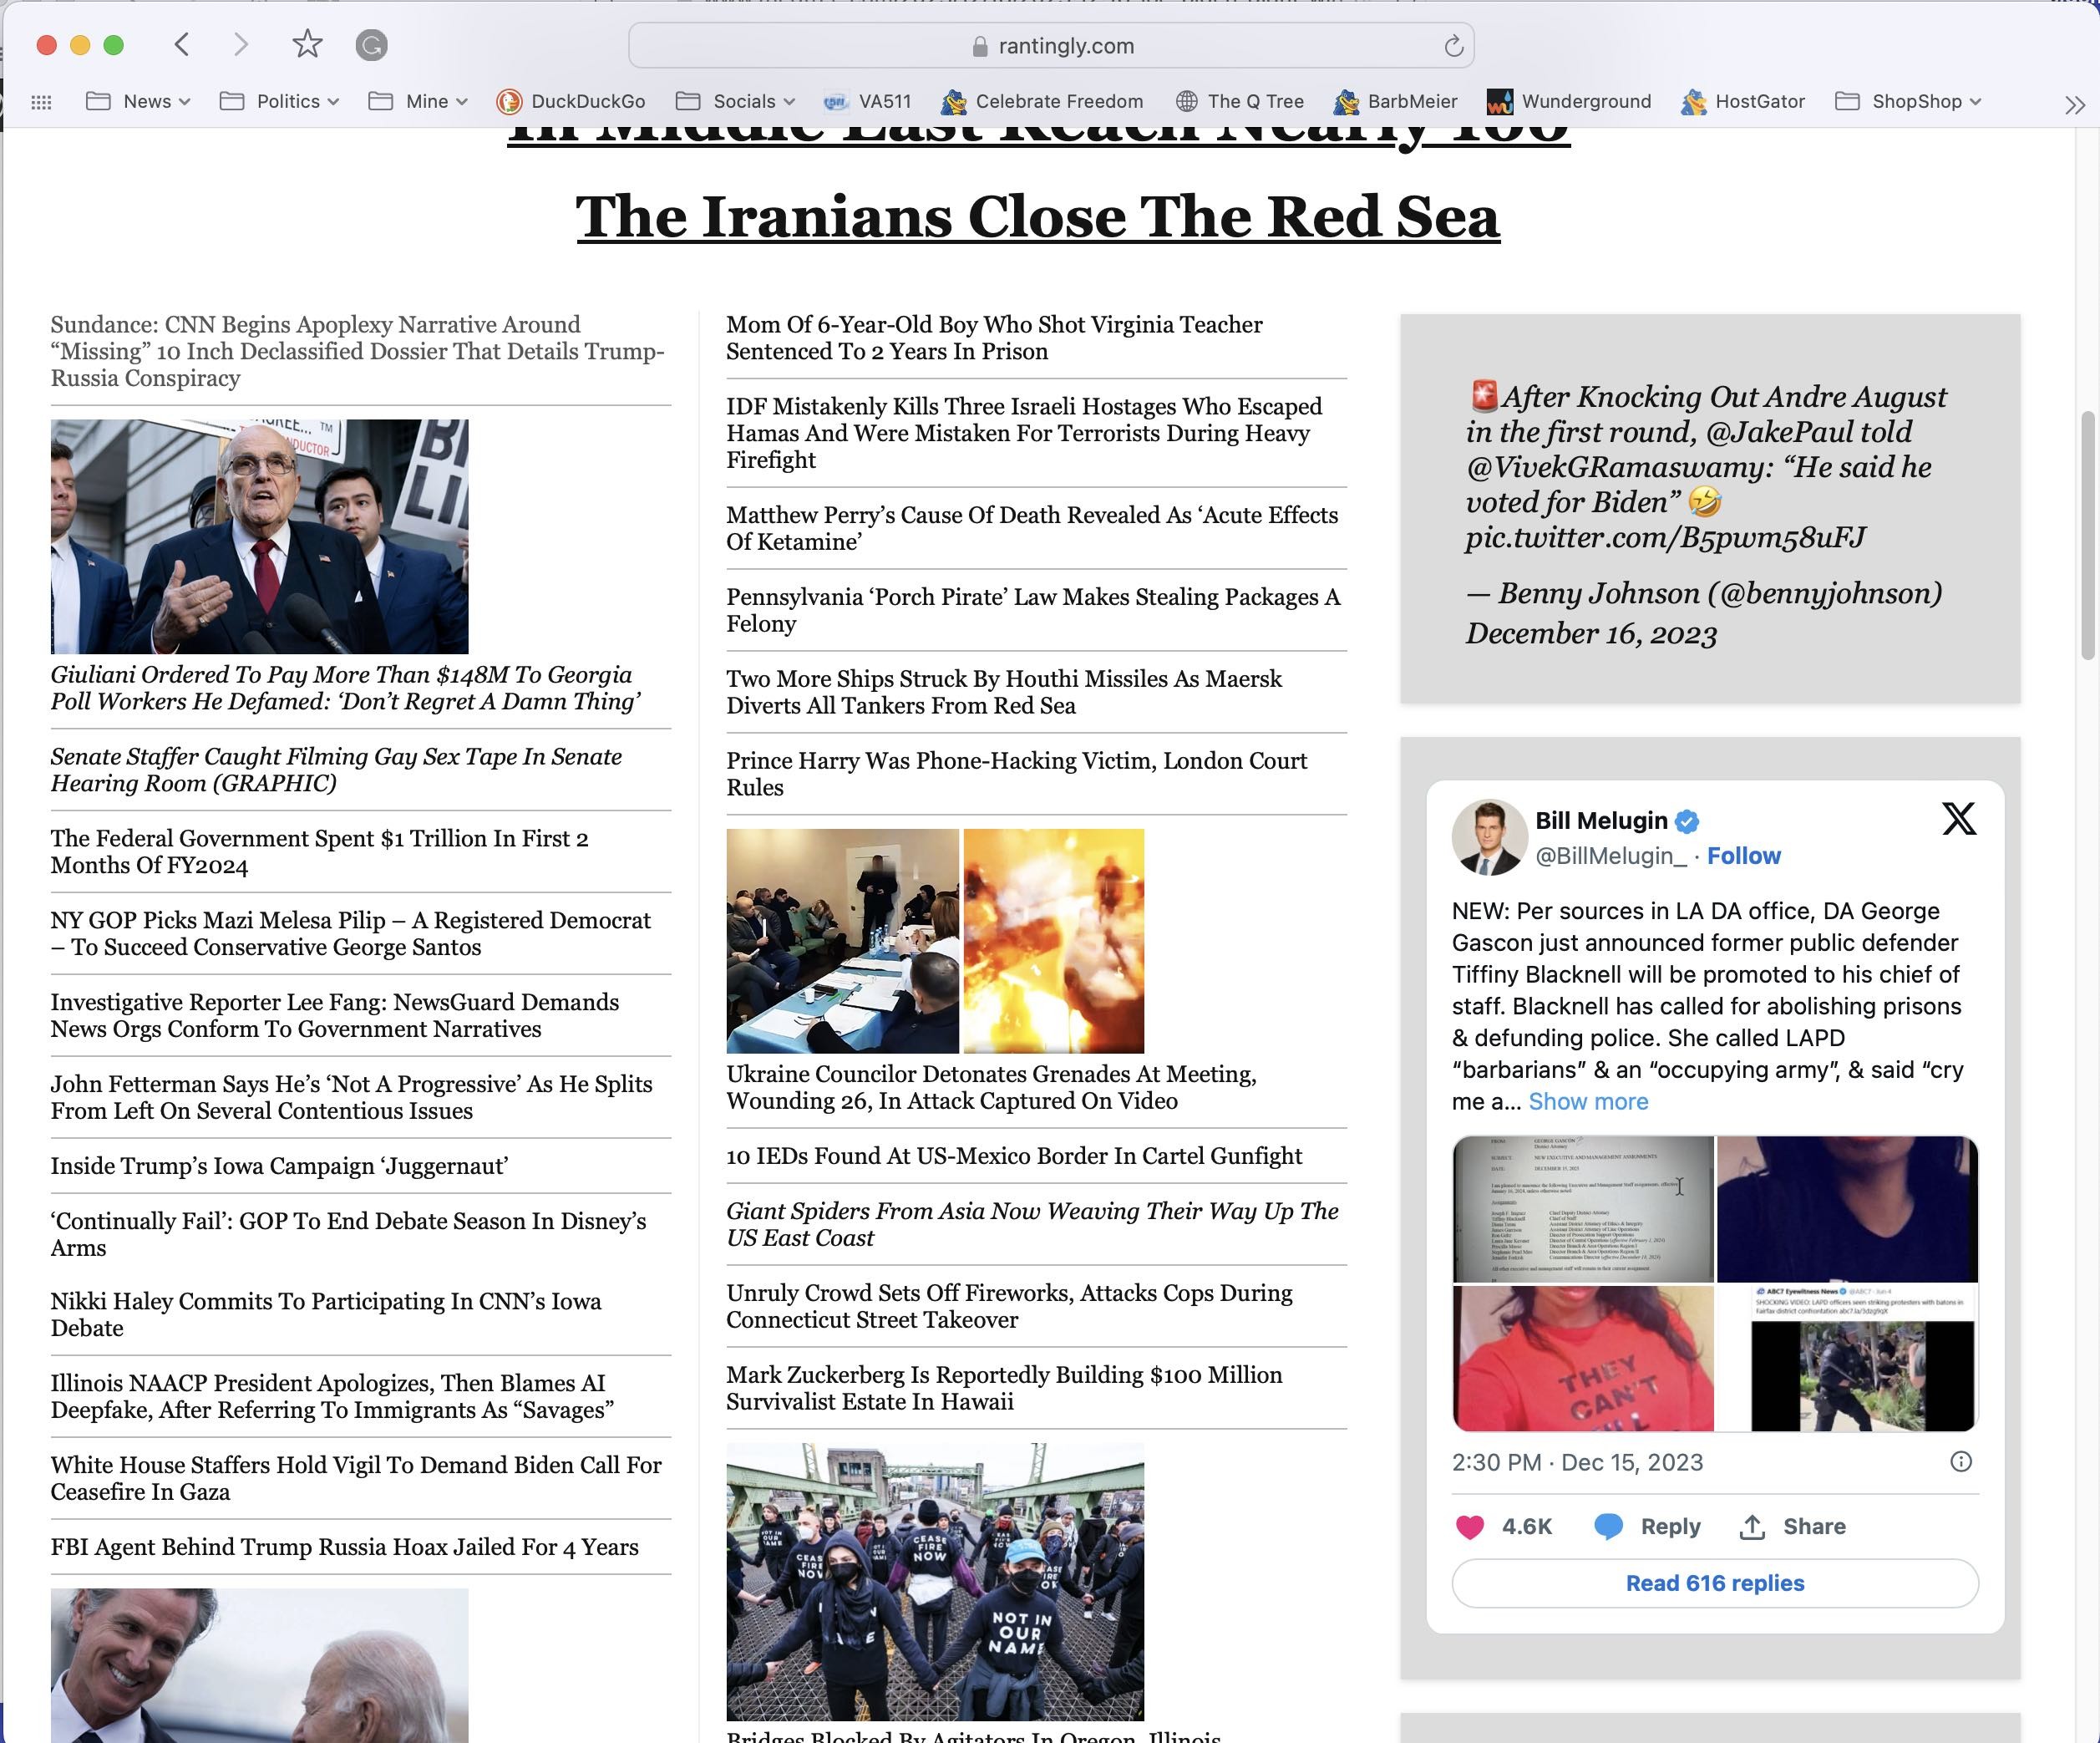Click the Reply speech bubble on tweet

coord(1608,1527)
